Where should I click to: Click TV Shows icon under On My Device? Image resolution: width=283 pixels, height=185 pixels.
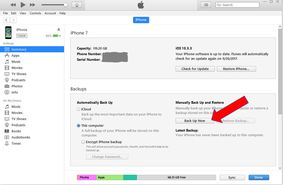pos(7,119)
